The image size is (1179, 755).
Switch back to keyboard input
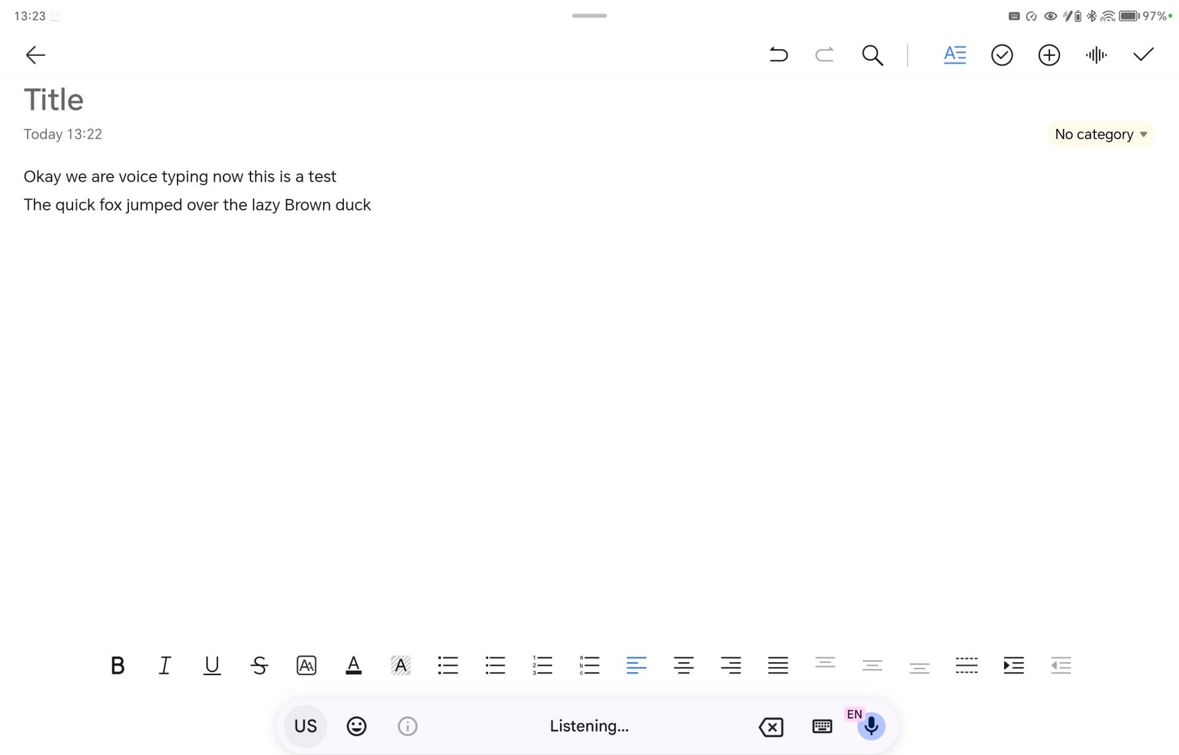[822, 726]
